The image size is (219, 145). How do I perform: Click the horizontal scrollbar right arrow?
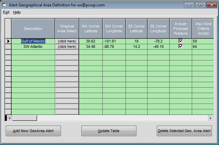pyautogui.click(x=211, y=118)
